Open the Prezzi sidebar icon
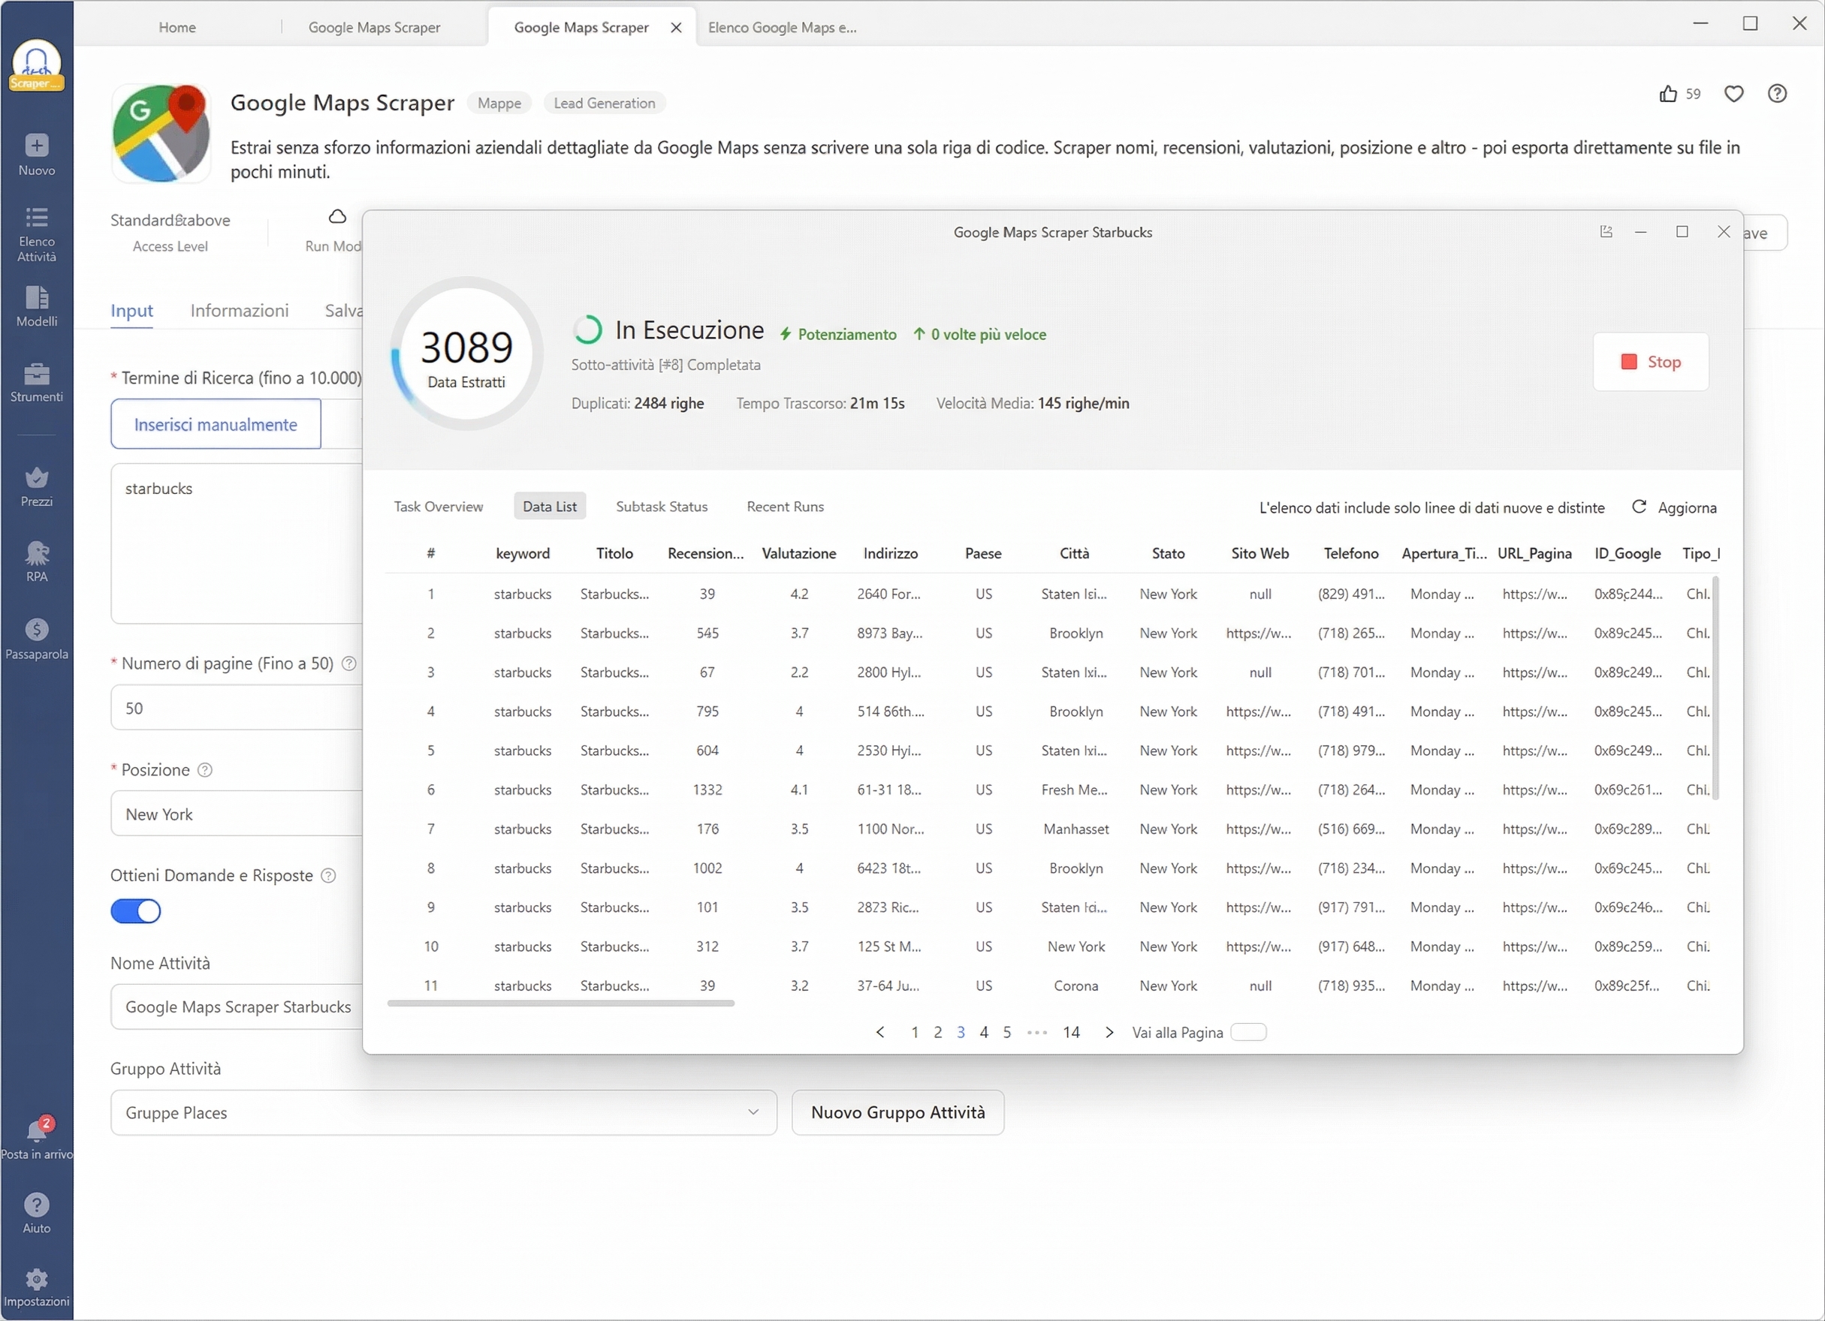Screen dimensions: 1825x1321 pos(36,487)
